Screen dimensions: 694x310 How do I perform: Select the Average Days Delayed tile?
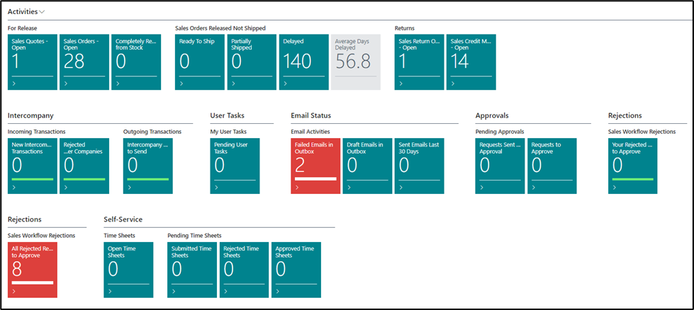coord(356,62)
